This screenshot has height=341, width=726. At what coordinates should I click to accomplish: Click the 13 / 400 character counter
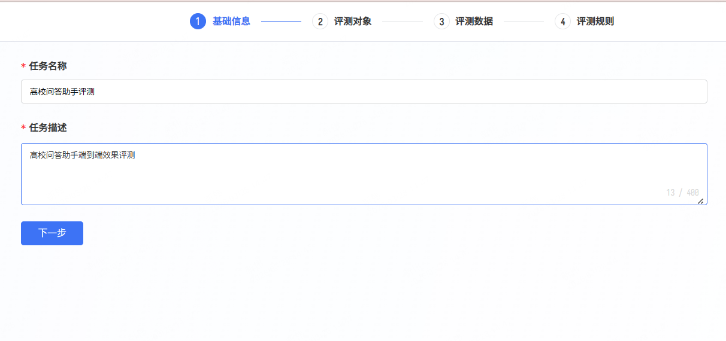point(683,193)
